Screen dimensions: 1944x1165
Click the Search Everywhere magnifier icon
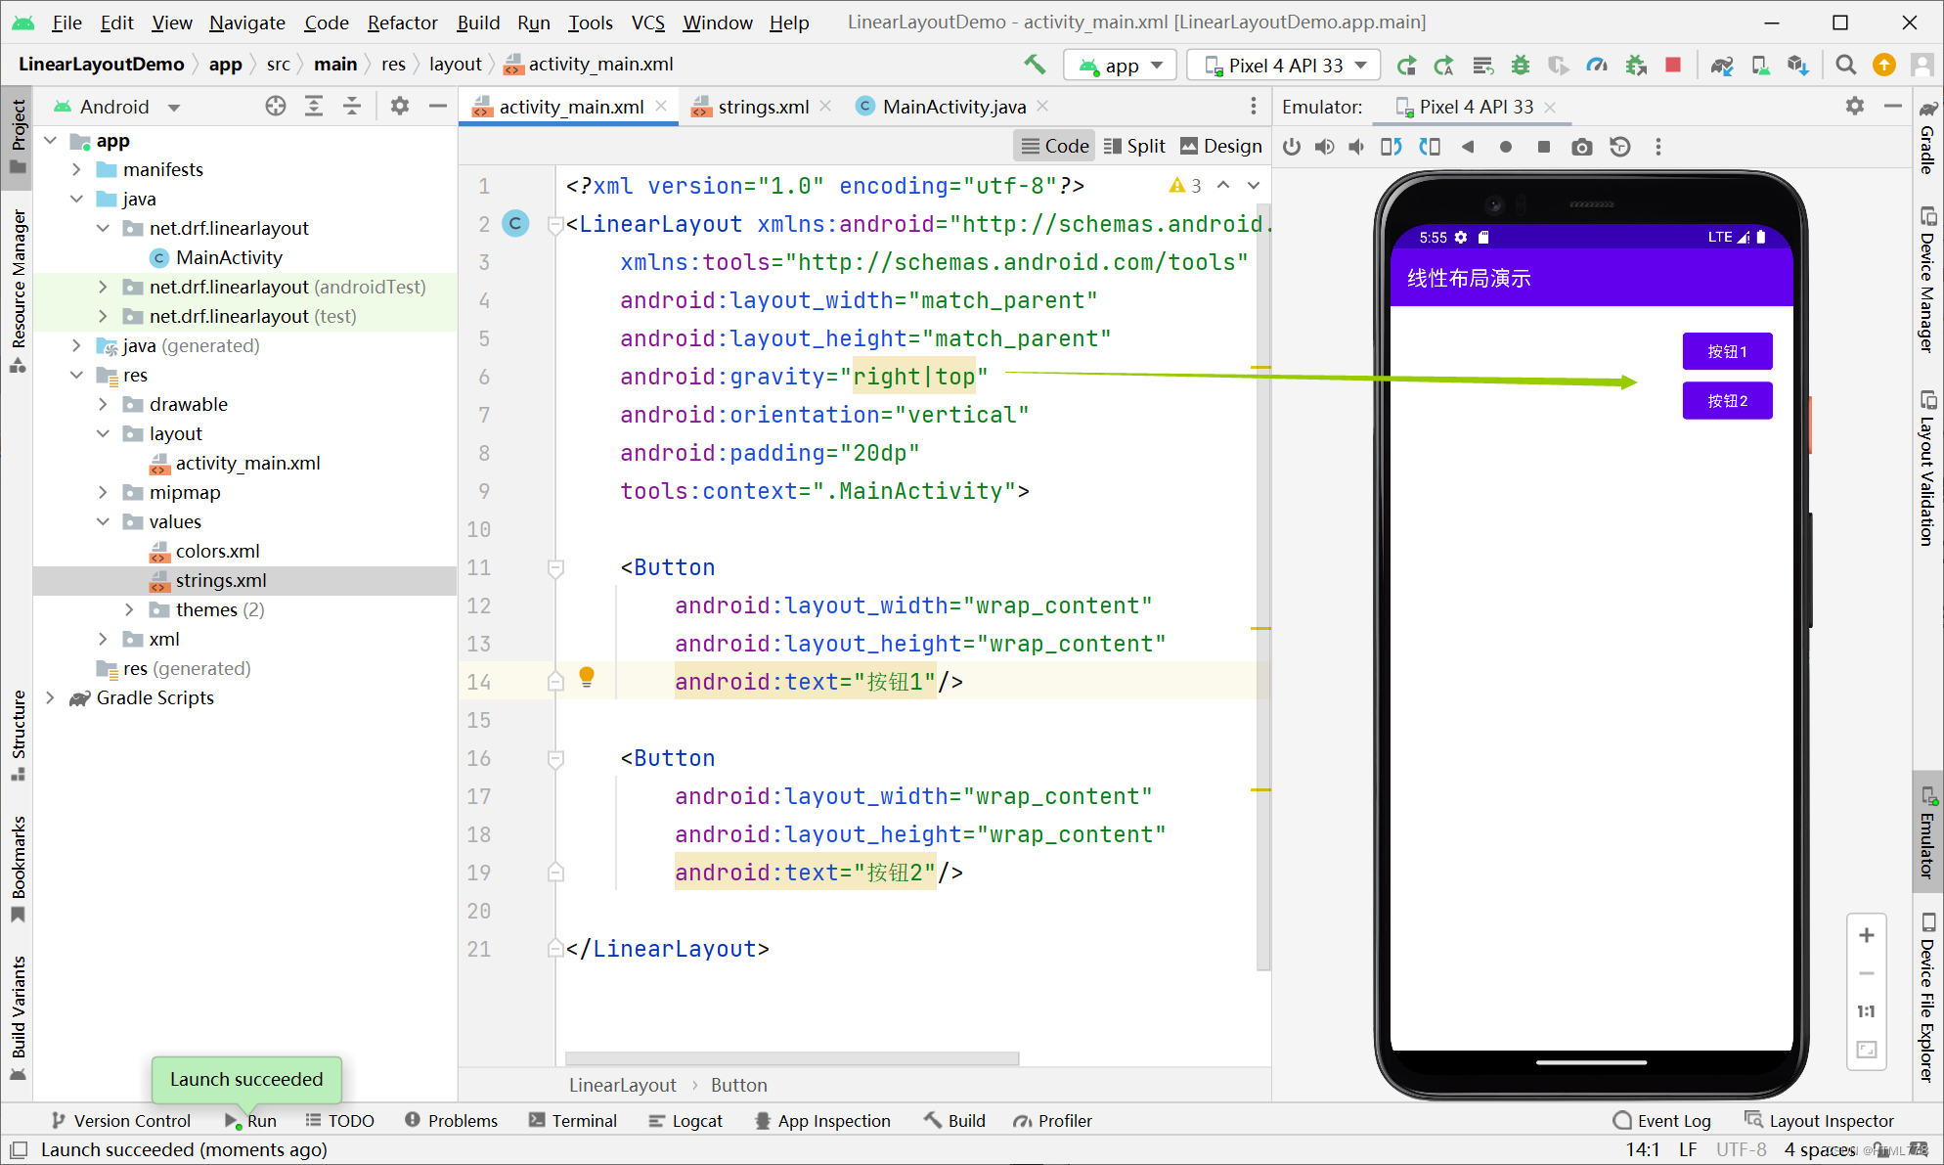pyautogui.click(x=1846, y=65)
